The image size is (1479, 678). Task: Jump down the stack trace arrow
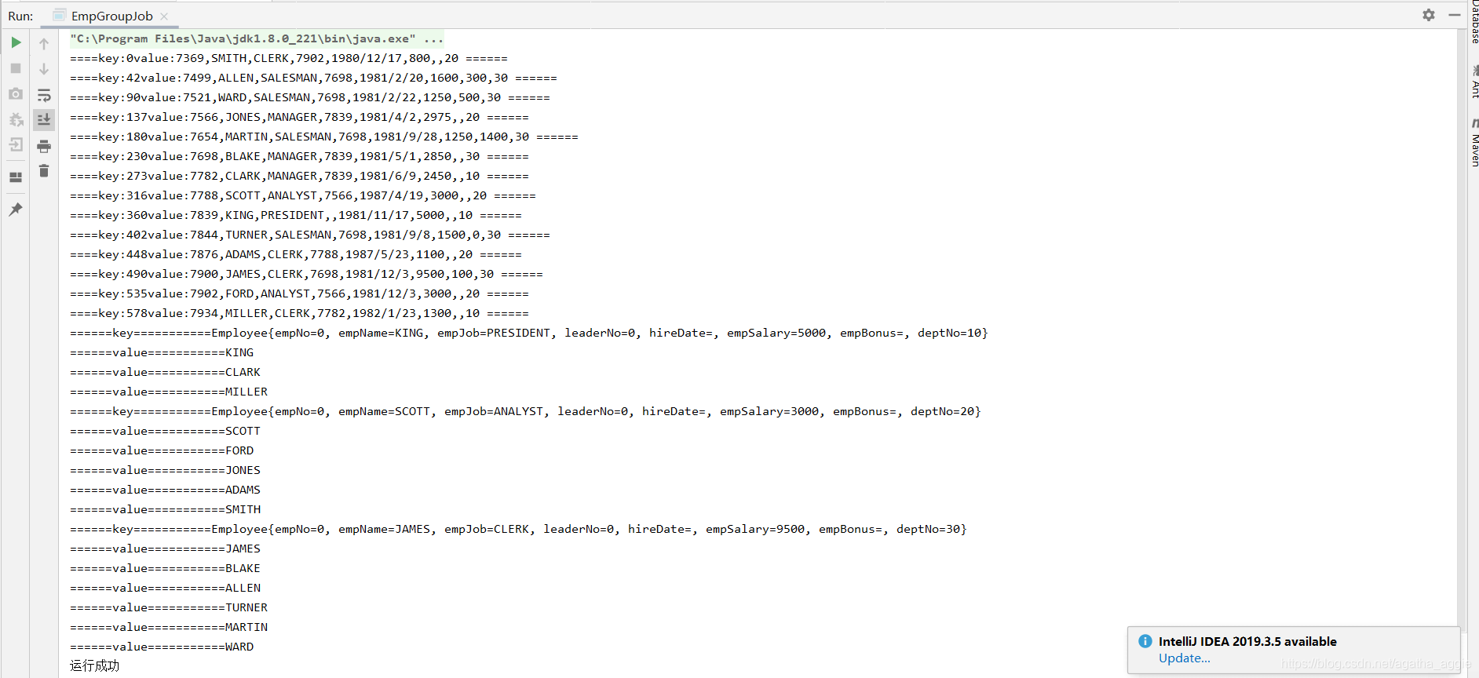(44, 69)
